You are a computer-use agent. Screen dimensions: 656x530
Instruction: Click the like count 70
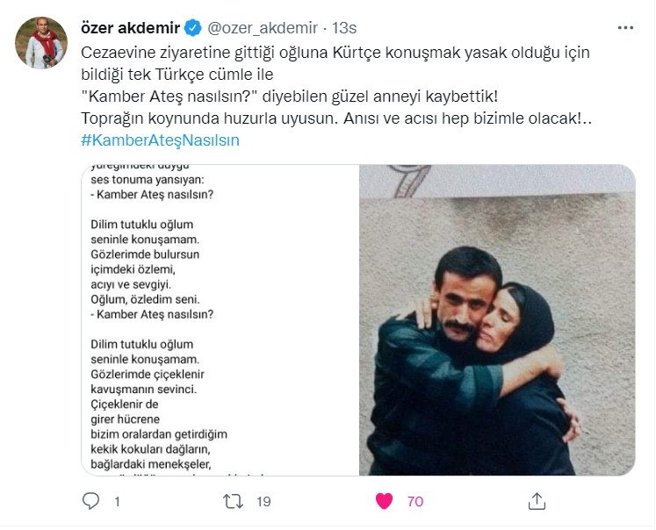pyautogui.click(x=415, y=502)
